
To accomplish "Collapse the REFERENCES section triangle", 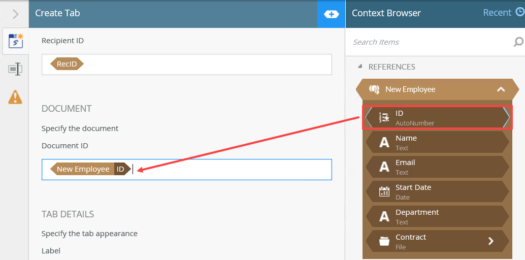I will click(x=360, y=67).
